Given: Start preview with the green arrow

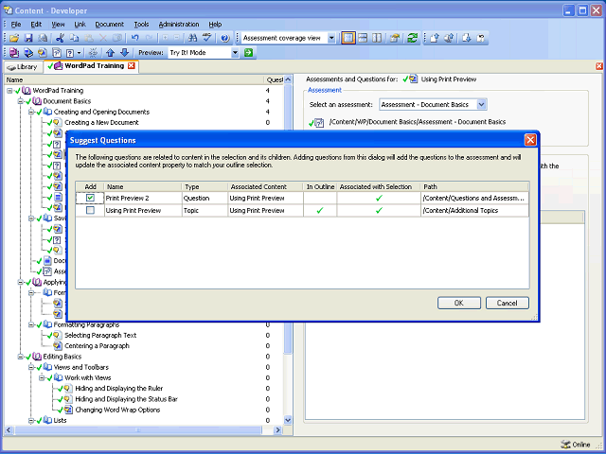Looking at the screenshot, I should pyautogui.click(x=248, y=53).
